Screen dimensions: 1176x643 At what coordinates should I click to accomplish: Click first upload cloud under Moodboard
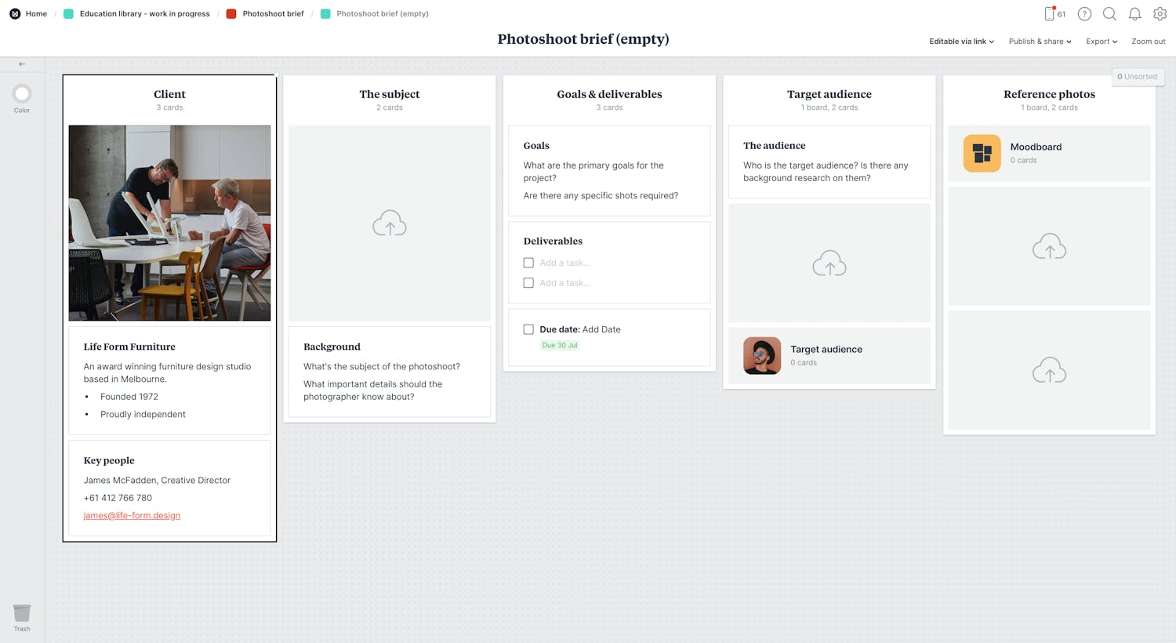click(x=1049, y=246)
